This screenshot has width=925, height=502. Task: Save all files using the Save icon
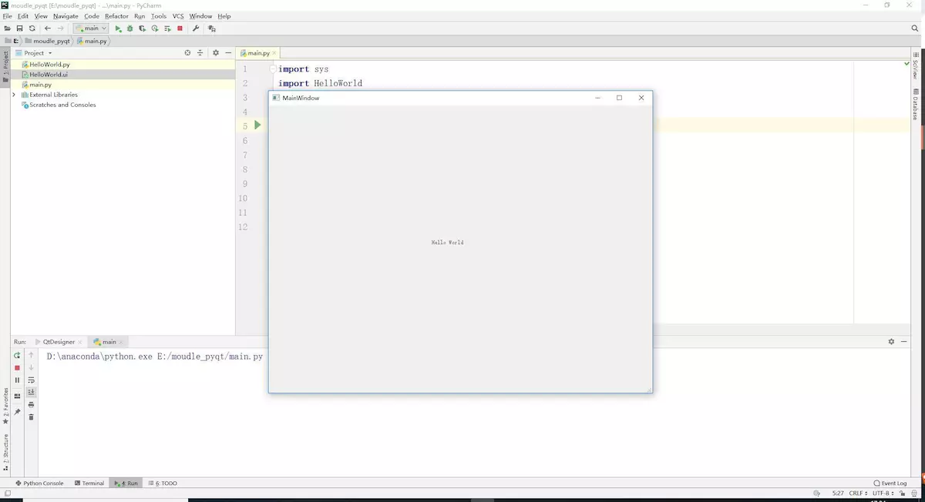(x=19, y=28)
